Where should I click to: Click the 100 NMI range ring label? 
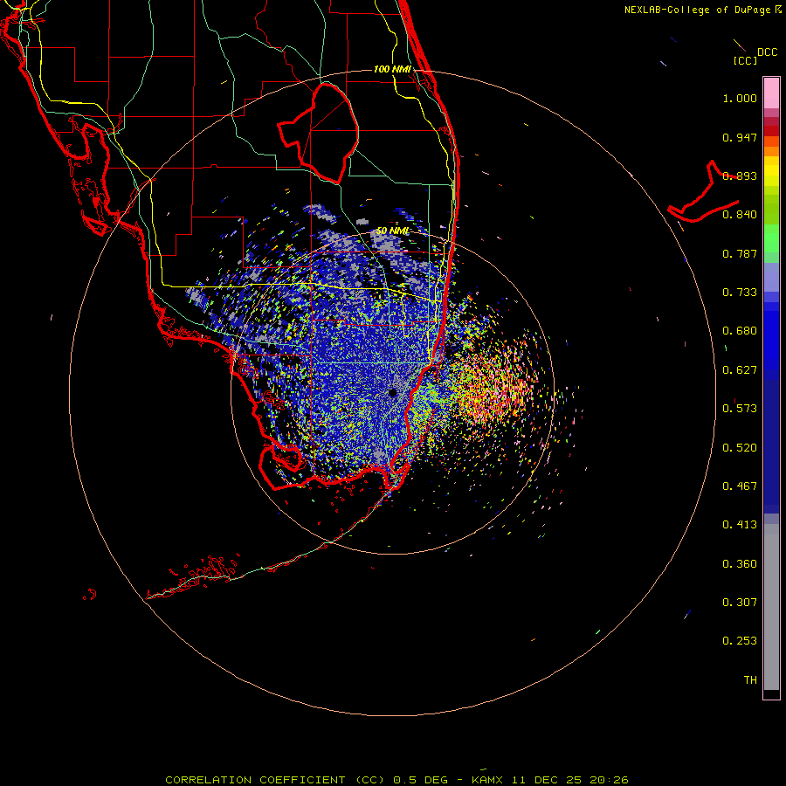(392, 69)
